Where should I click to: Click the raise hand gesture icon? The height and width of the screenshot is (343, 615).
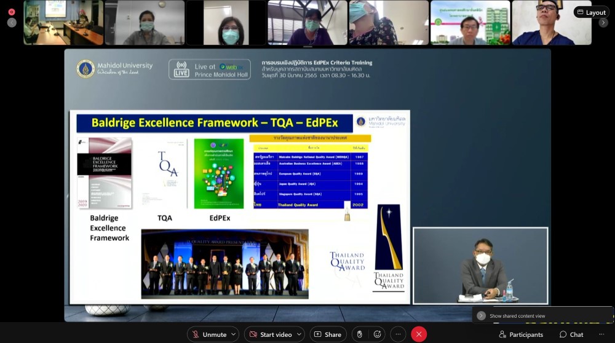click(x=360, y=334)
